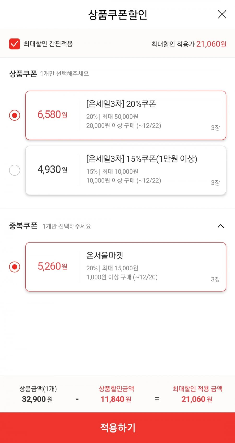Click the 상품금액 32,900원 summary
235x443 pixels.
coord(38,394)
